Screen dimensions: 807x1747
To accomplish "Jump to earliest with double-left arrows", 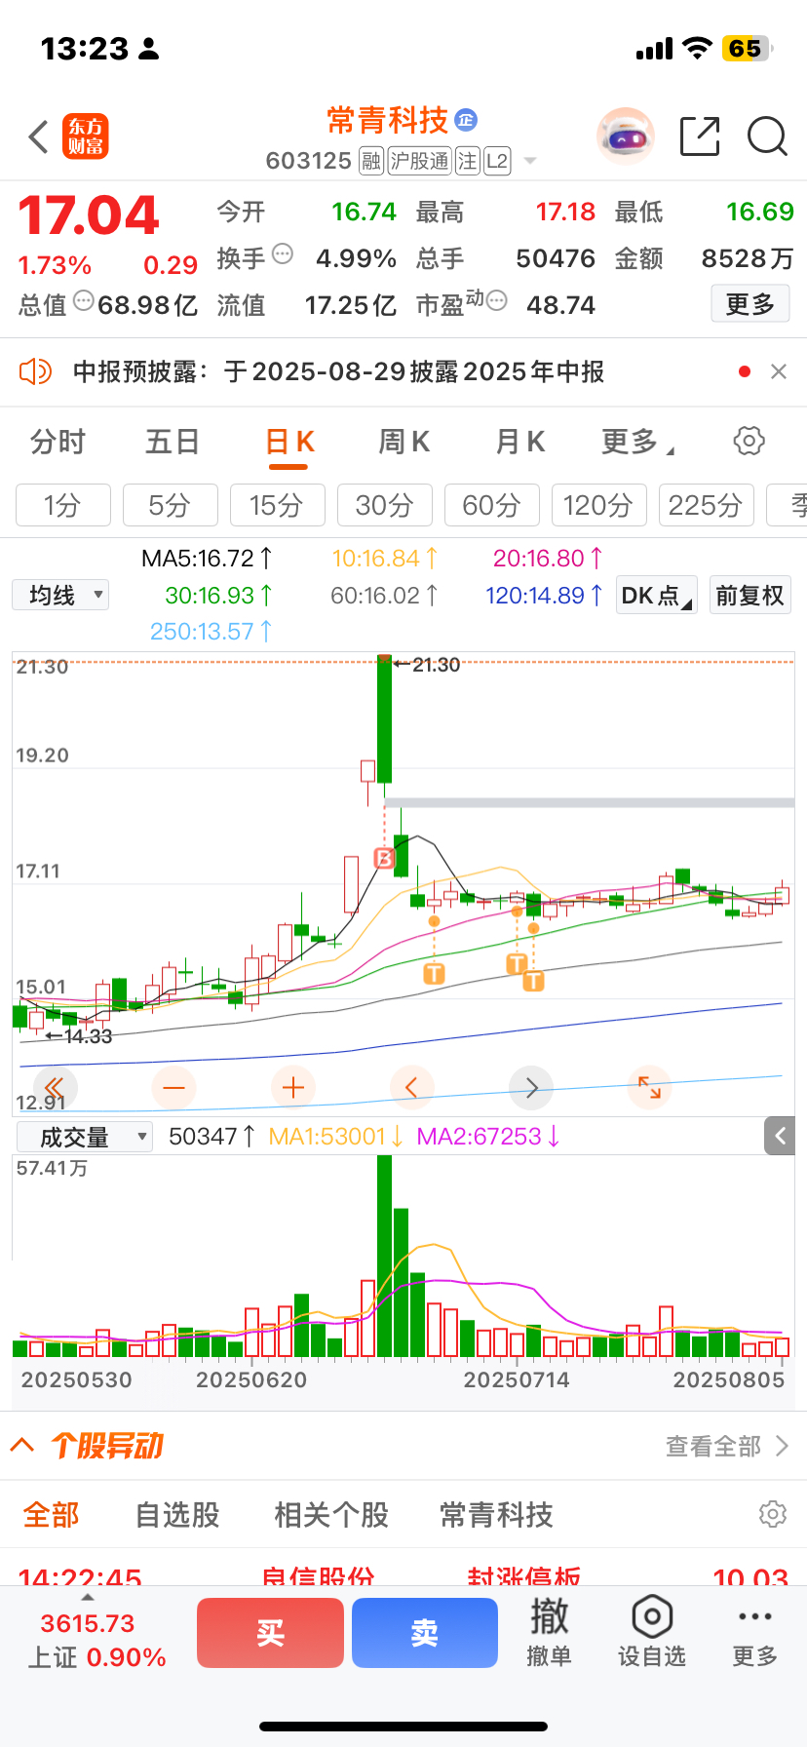I will click(55, 1087).
